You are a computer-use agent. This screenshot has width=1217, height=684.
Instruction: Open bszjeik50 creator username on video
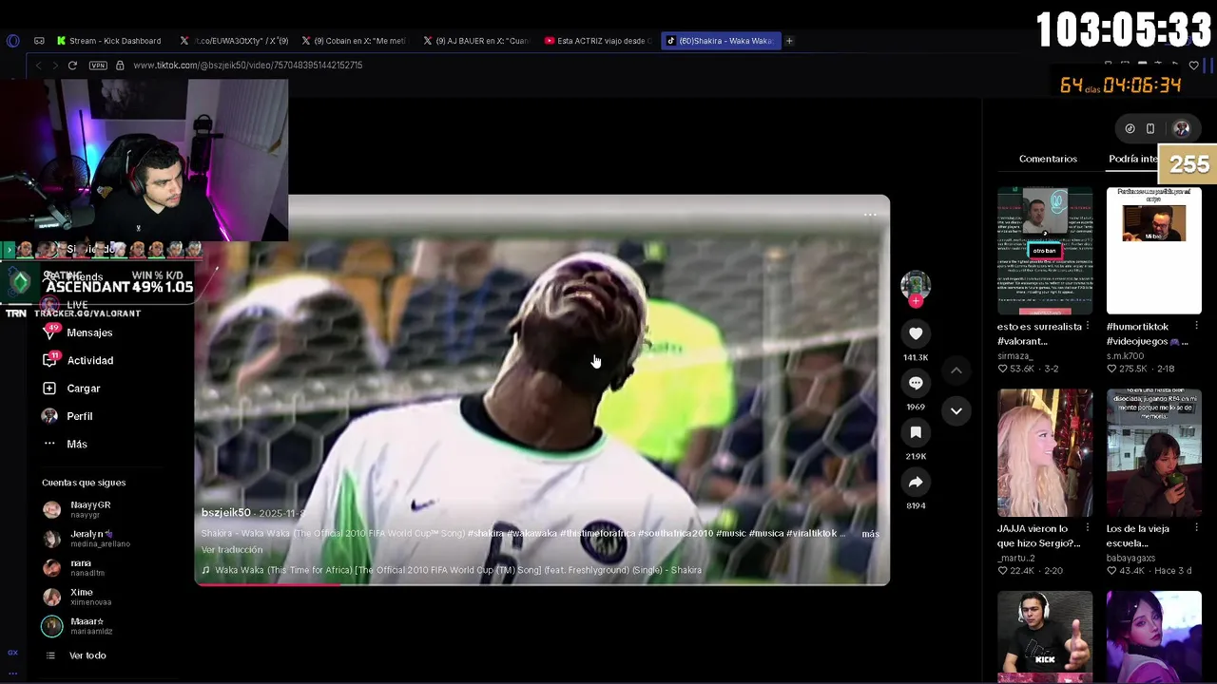(x=226, y=512)
